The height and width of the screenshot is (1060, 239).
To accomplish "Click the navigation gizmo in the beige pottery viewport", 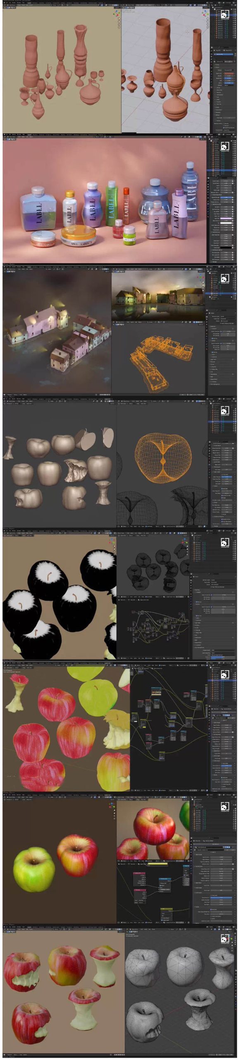I will (x=116, y=14).
